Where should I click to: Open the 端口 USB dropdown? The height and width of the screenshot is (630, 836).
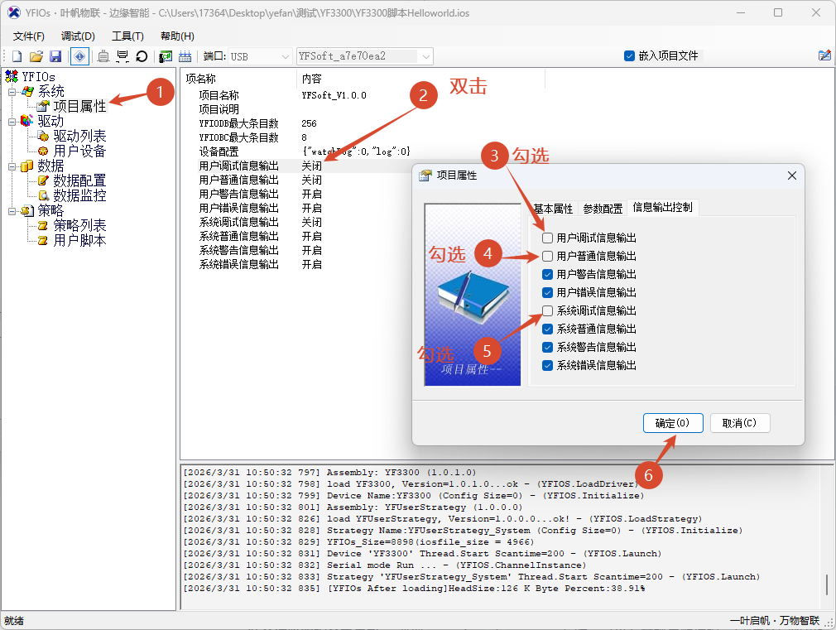click(x=284, y=56)
